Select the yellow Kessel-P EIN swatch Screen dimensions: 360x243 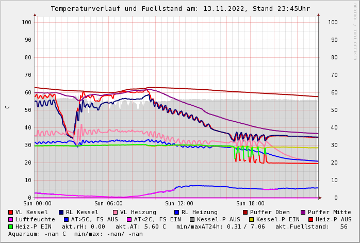coord(252,220)
